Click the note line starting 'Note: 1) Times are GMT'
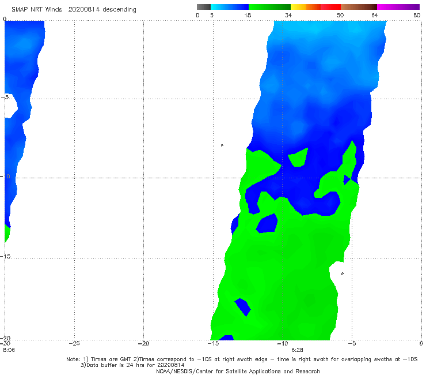The width and height of the screenshot is (426, 375). pyautogui.click(x=242, y=359)
